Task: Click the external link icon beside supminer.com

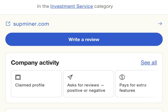Action: click(x=8, y=24)
